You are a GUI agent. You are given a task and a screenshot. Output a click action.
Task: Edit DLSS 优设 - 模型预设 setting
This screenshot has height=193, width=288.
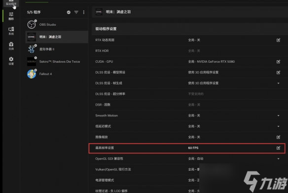pos(278,73)
